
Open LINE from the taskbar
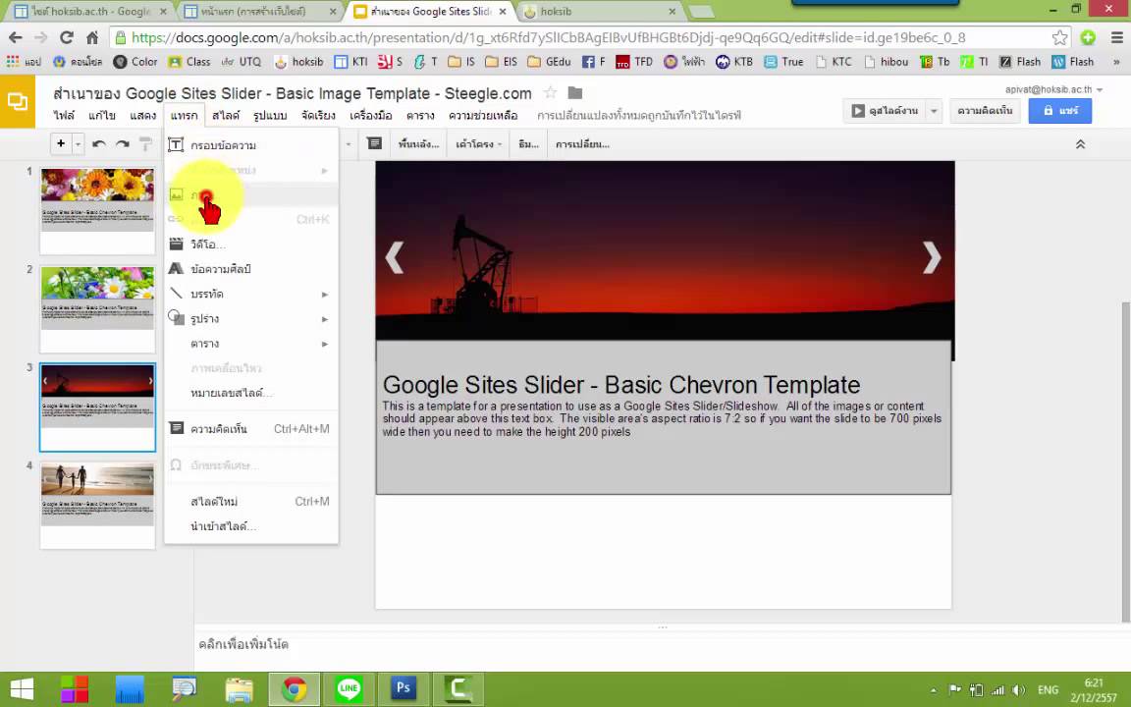[350, 689]
